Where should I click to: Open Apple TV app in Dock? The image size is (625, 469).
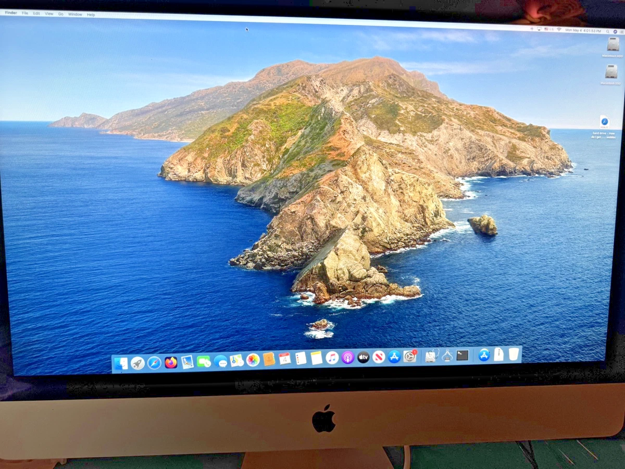[x=363, y=357]
